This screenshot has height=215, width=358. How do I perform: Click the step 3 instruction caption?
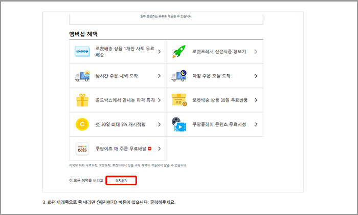(x=109, y=202)
